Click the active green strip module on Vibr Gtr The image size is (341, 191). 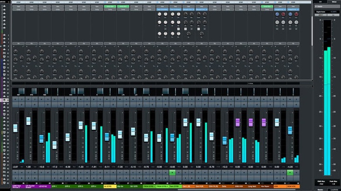click(123, 7)
